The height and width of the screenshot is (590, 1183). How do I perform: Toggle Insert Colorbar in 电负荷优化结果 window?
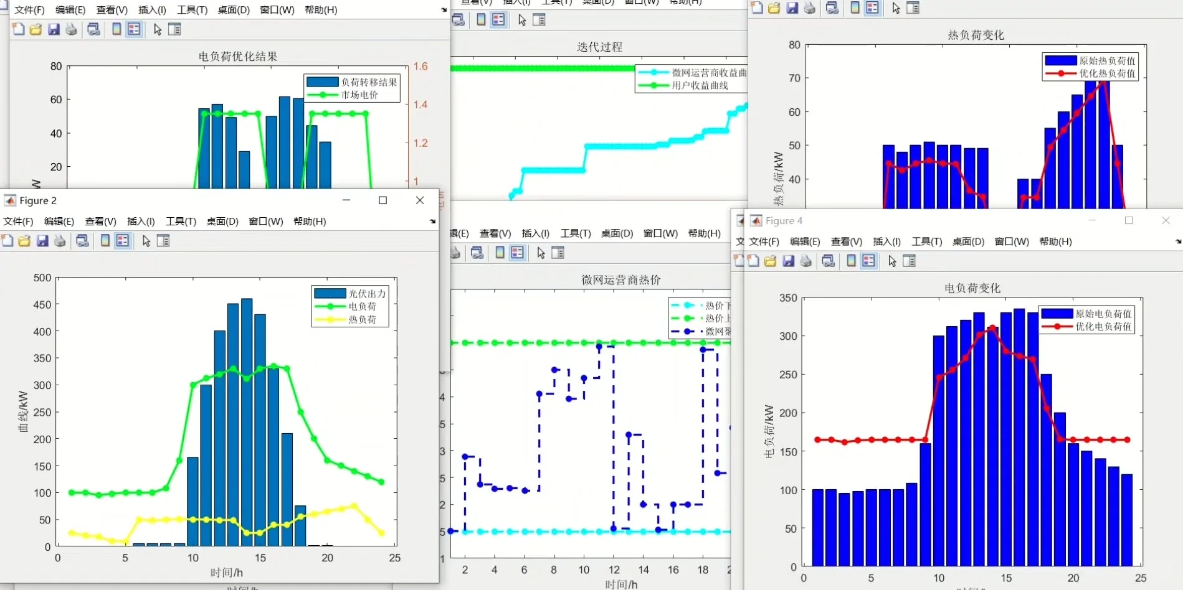point(116,29)
